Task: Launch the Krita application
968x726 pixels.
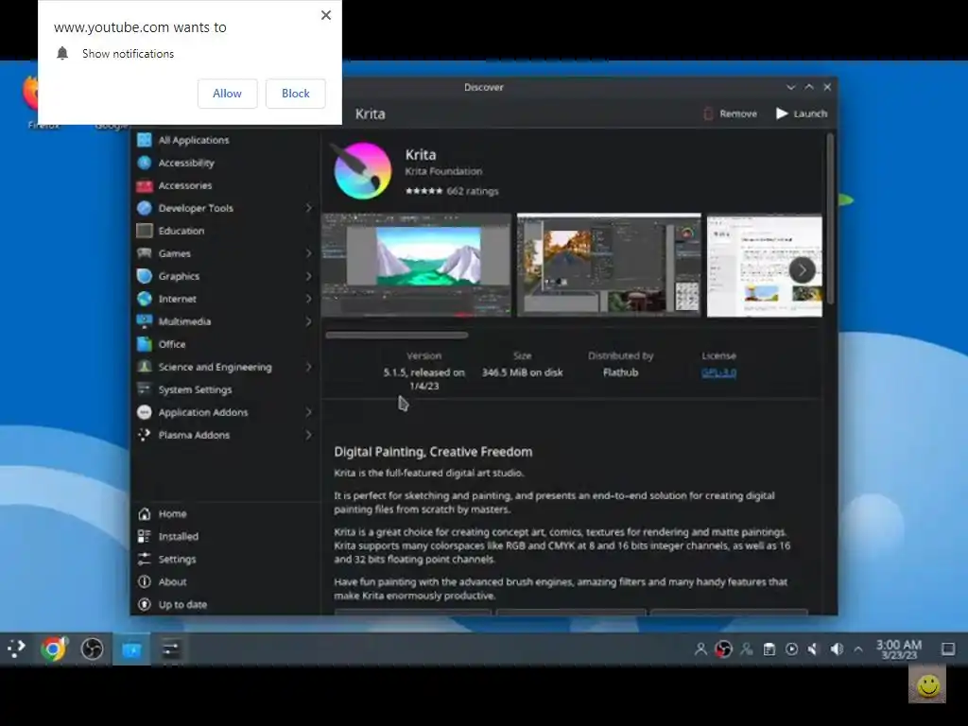Action: coord(802,113)
